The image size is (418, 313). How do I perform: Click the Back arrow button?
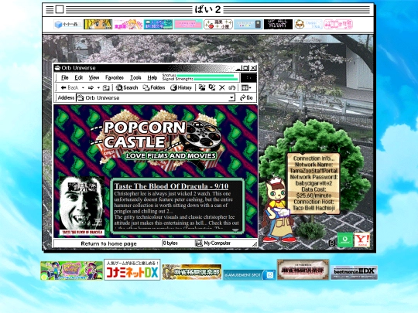pos(70,87)
